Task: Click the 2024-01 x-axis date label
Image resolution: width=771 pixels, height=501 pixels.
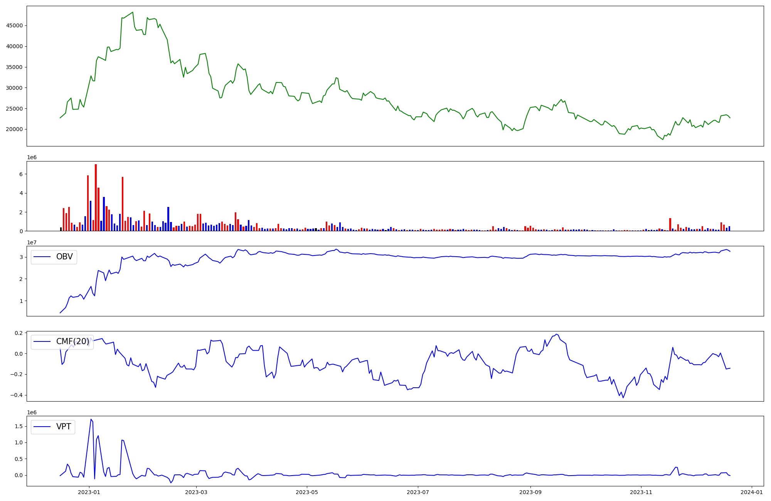Action: click(752, 492)
